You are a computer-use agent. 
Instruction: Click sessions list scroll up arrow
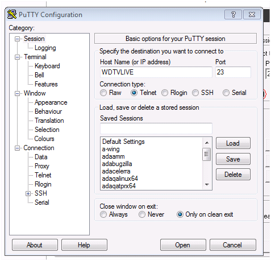coord(207,143)
